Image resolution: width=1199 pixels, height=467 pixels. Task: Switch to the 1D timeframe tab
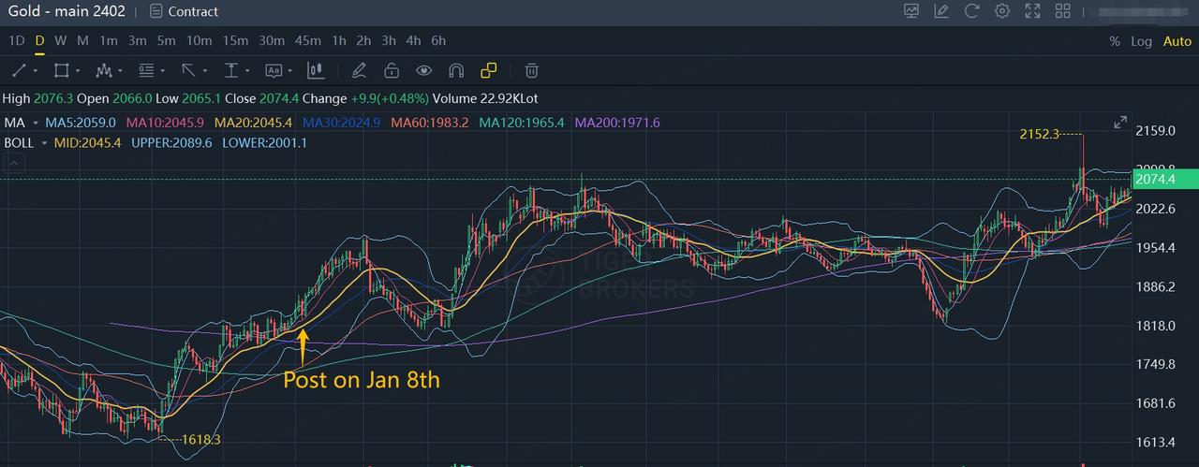(17, 41)
